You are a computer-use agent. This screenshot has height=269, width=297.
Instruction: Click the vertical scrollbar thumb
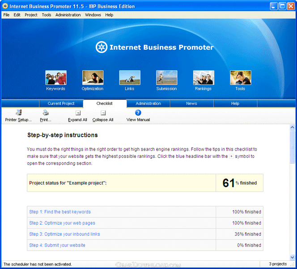292,147
